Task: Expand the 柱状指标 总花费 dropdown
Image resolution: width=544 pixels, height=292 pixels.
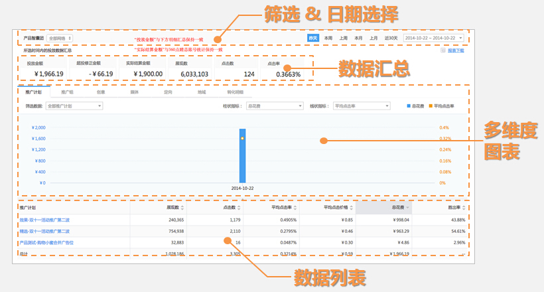Action: click(275, 106)
